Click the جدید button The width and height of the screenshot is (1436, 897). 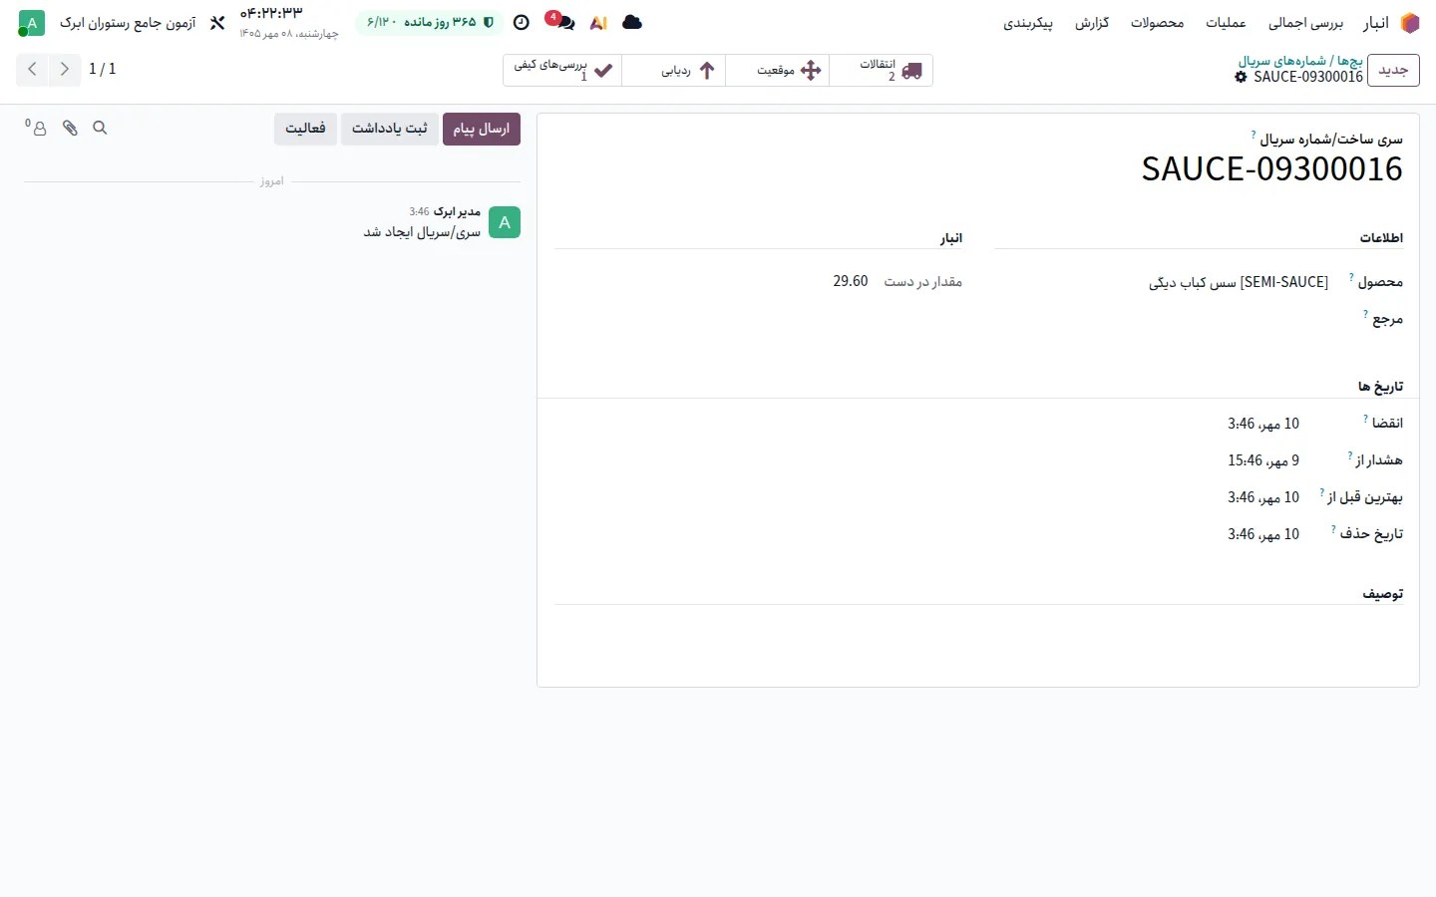pyautogui.click(x=1393, y=70)
